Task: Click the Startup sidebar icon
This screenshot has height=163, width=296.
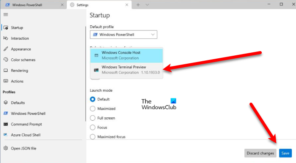Action: pyautogui.click(x=6, y=28)
